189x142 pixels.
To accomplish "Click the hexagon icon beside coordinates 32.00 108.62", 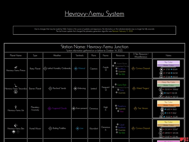I will tap(161, 89).
